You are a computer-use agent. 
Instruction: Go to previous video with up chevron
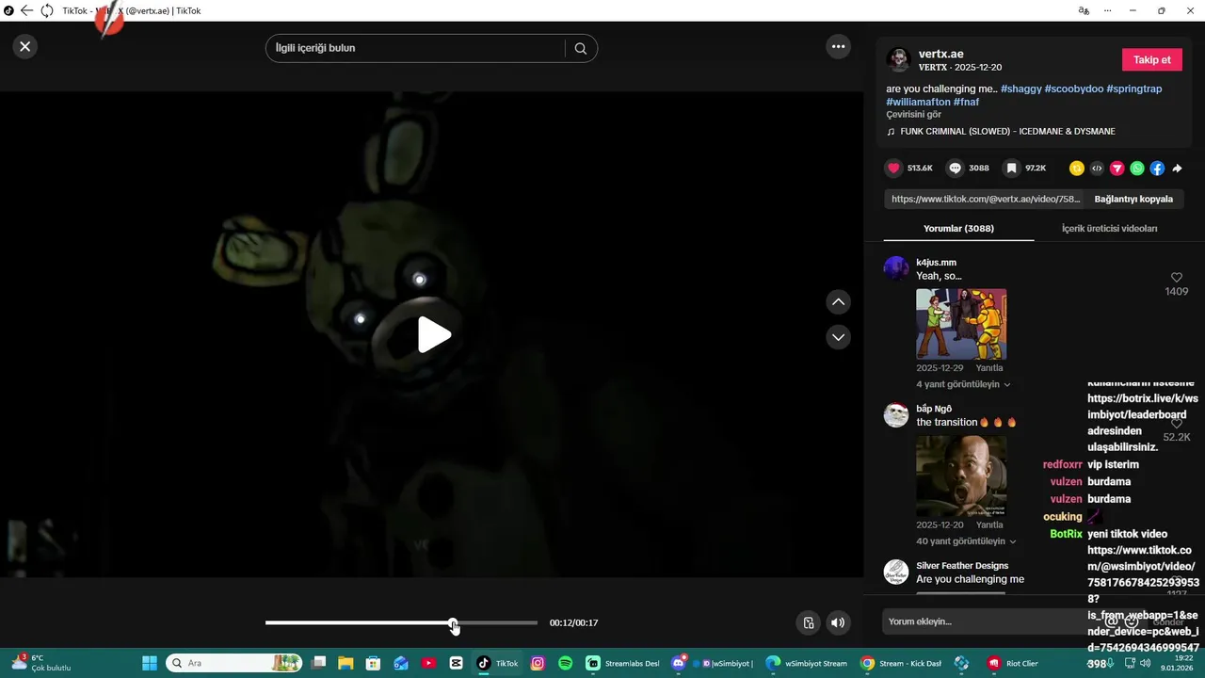tap(838, 301)
